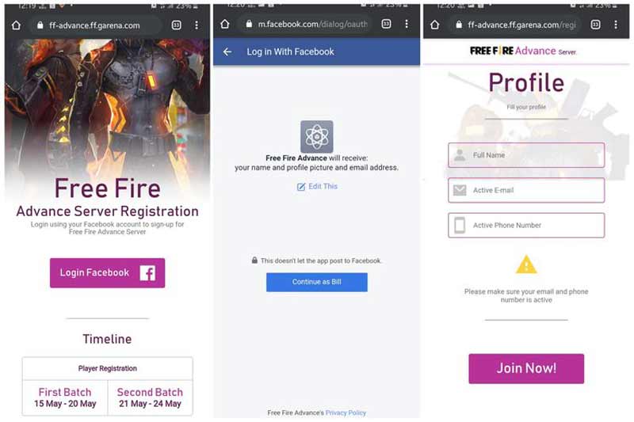Open the tab counter in the Facebook login browser
The image size is (634, 422).
pos(386,24)
